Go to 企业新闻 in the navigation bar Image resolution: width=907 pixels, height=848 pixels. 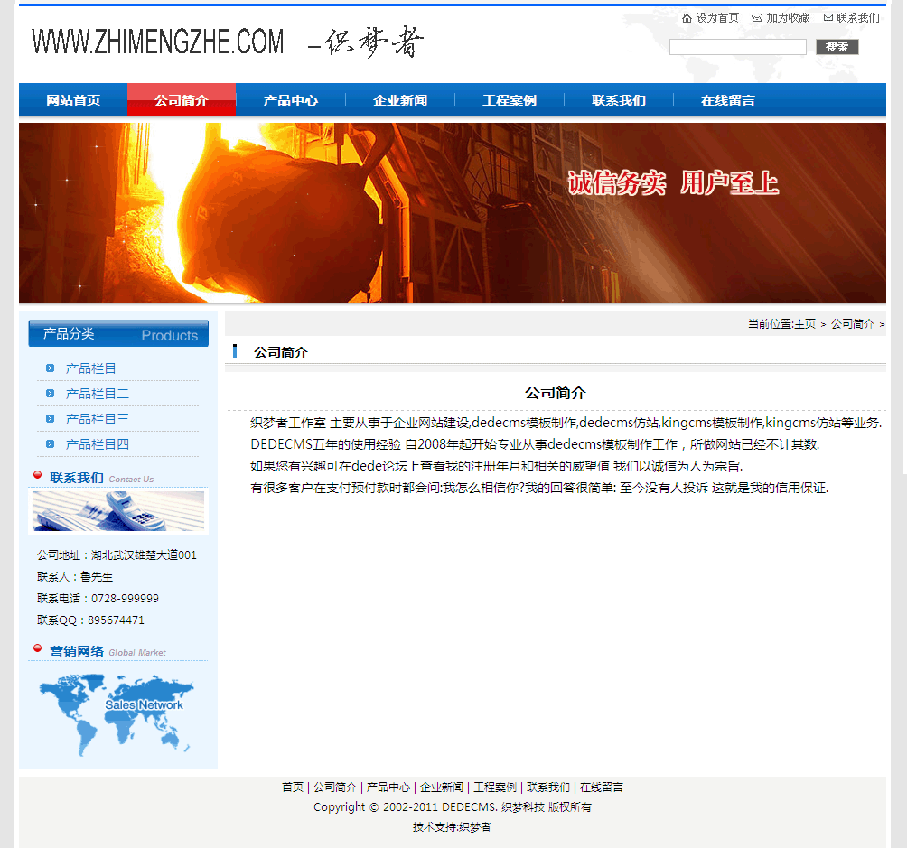pyautogui.click(x=400, y=100)
